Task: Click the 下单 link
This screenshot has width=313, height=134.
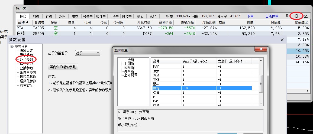Action: [x=250, y=17]
